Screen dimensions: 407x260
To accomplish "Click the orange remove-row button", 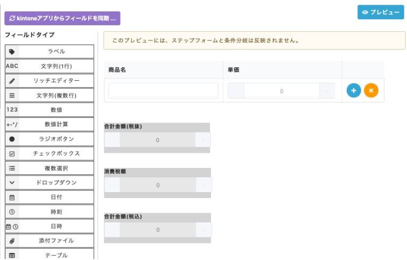I will pyautogui.click(x=371, y=90).
